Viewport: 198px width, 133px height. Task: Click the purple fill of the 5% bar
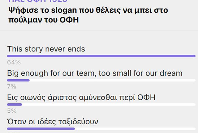pyautogui.click(x=15, y=104)
